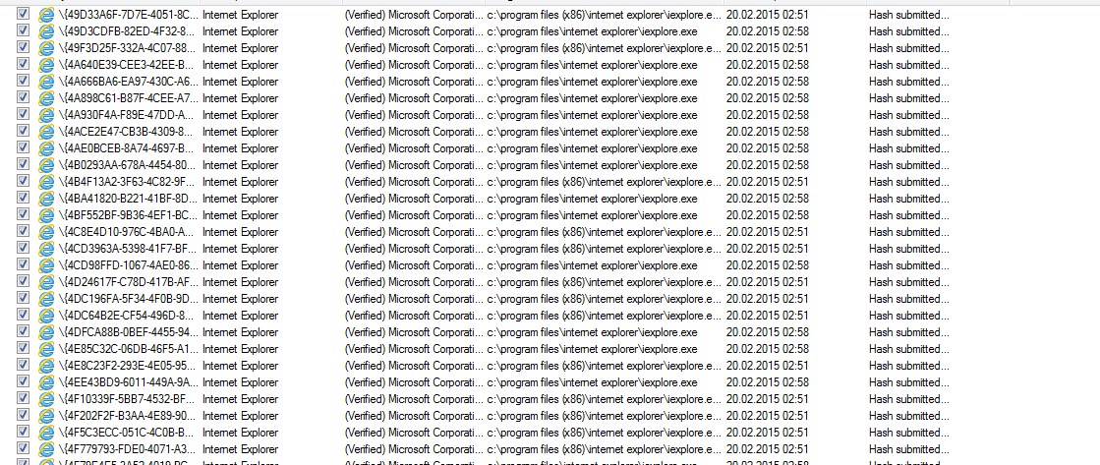Click the IE icon beside {4DC196FA-5F34-4F0B entry
The height and width of the screenshot is (465, 1100).
pyautogui.click(x=46, y=300)
